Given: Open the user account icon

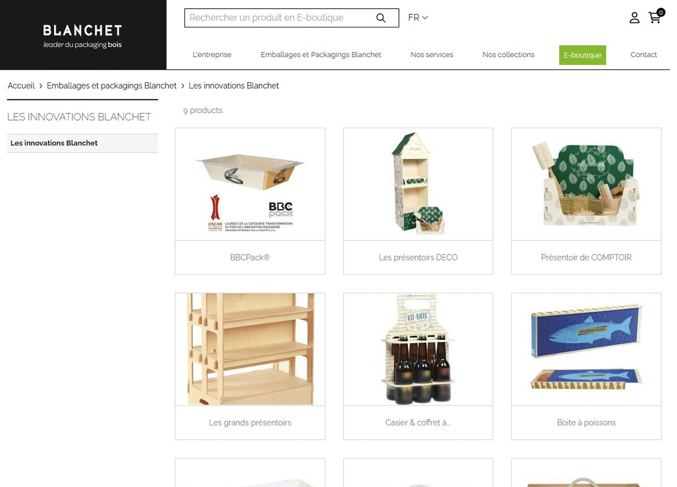Looking at the screenshot, I should click(x=634, y=18).
